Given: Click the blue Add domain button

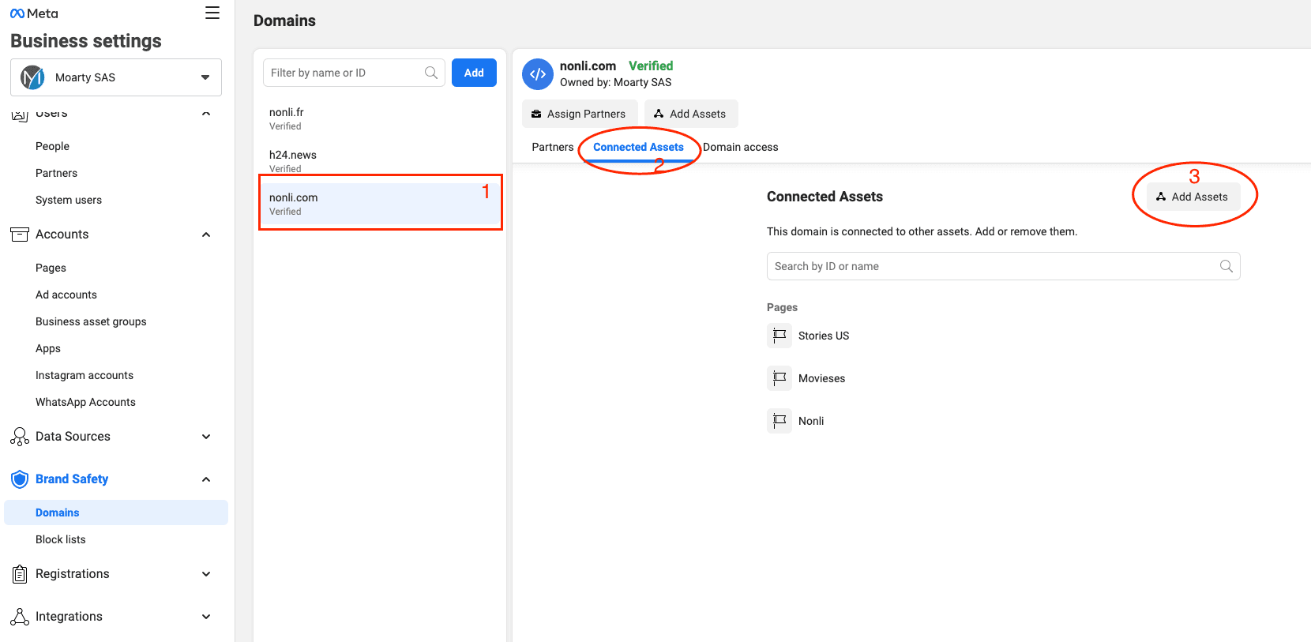Looking at the screenshot, I should 474,73.
